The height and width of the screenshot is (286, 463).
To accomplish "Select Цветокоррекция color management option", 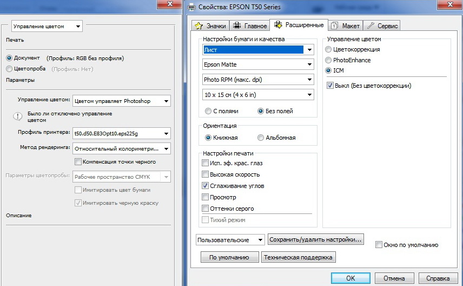I will click(x=328, y=49).
